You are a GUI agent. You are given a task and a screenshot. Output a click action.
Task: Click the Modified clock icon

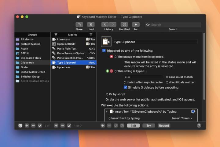click(x=124, y=24)
